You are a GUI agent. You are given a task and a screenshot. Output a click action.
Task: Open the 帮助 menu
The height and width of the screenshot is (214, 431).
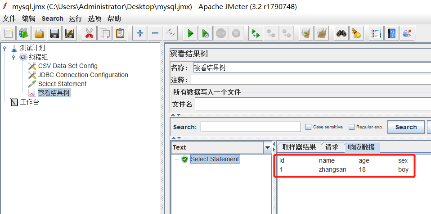[x=114, y=19]
